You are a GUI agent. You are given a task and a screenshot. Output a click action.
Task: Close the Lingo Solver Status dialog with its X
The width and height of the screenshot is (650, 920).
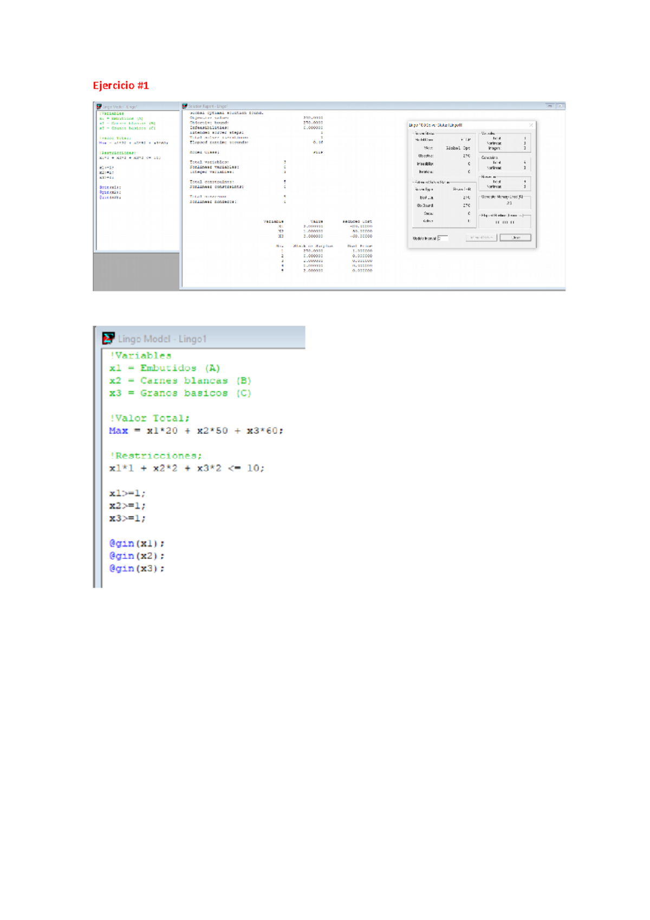point(531,125)
